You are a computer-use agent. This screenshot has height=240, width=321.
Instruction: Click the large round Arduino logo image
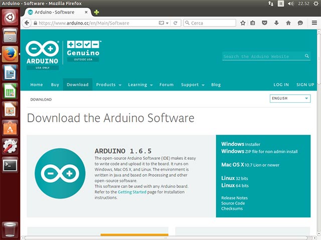click(x=60, y=173)
